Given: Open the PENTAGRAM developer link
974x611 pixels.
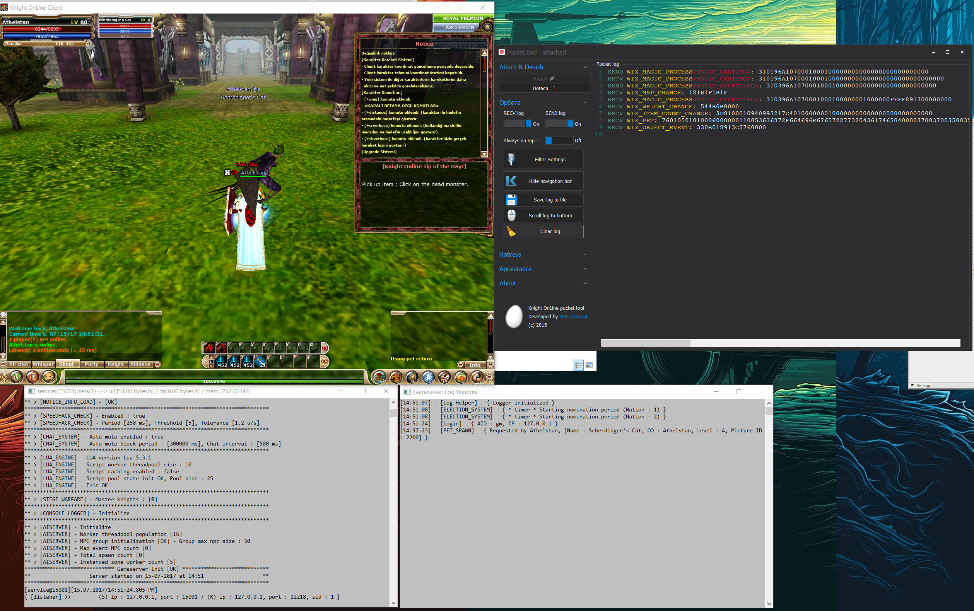Looking at the screenshot, I should tap(573, 316).
